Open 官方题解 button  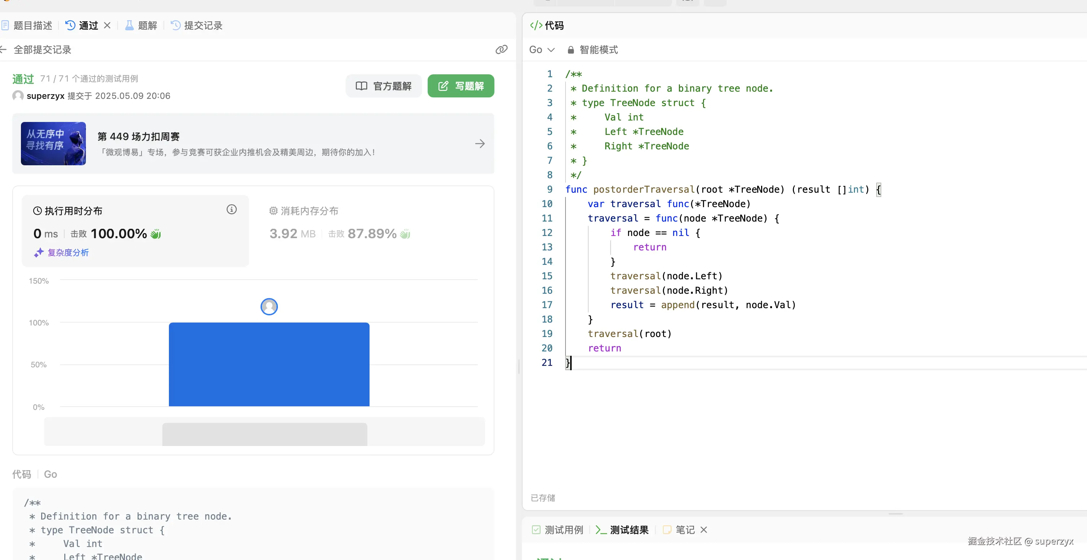384,86
